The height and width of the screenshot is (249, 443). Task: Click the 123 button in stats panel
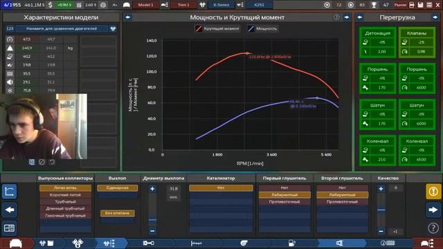(x=10, y=28)
